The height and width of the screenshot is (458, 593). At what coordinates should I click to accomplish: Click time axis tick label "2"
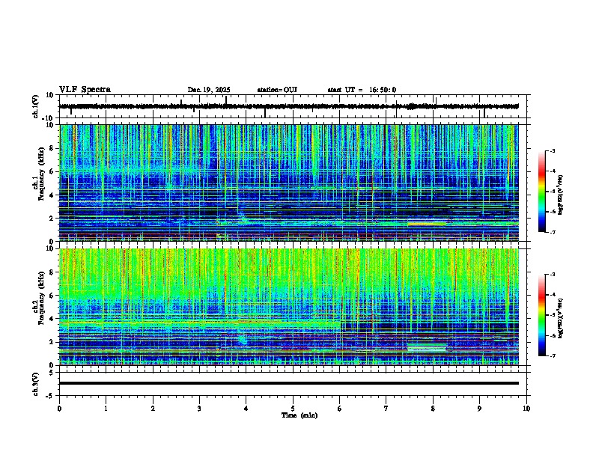point(153,409)
